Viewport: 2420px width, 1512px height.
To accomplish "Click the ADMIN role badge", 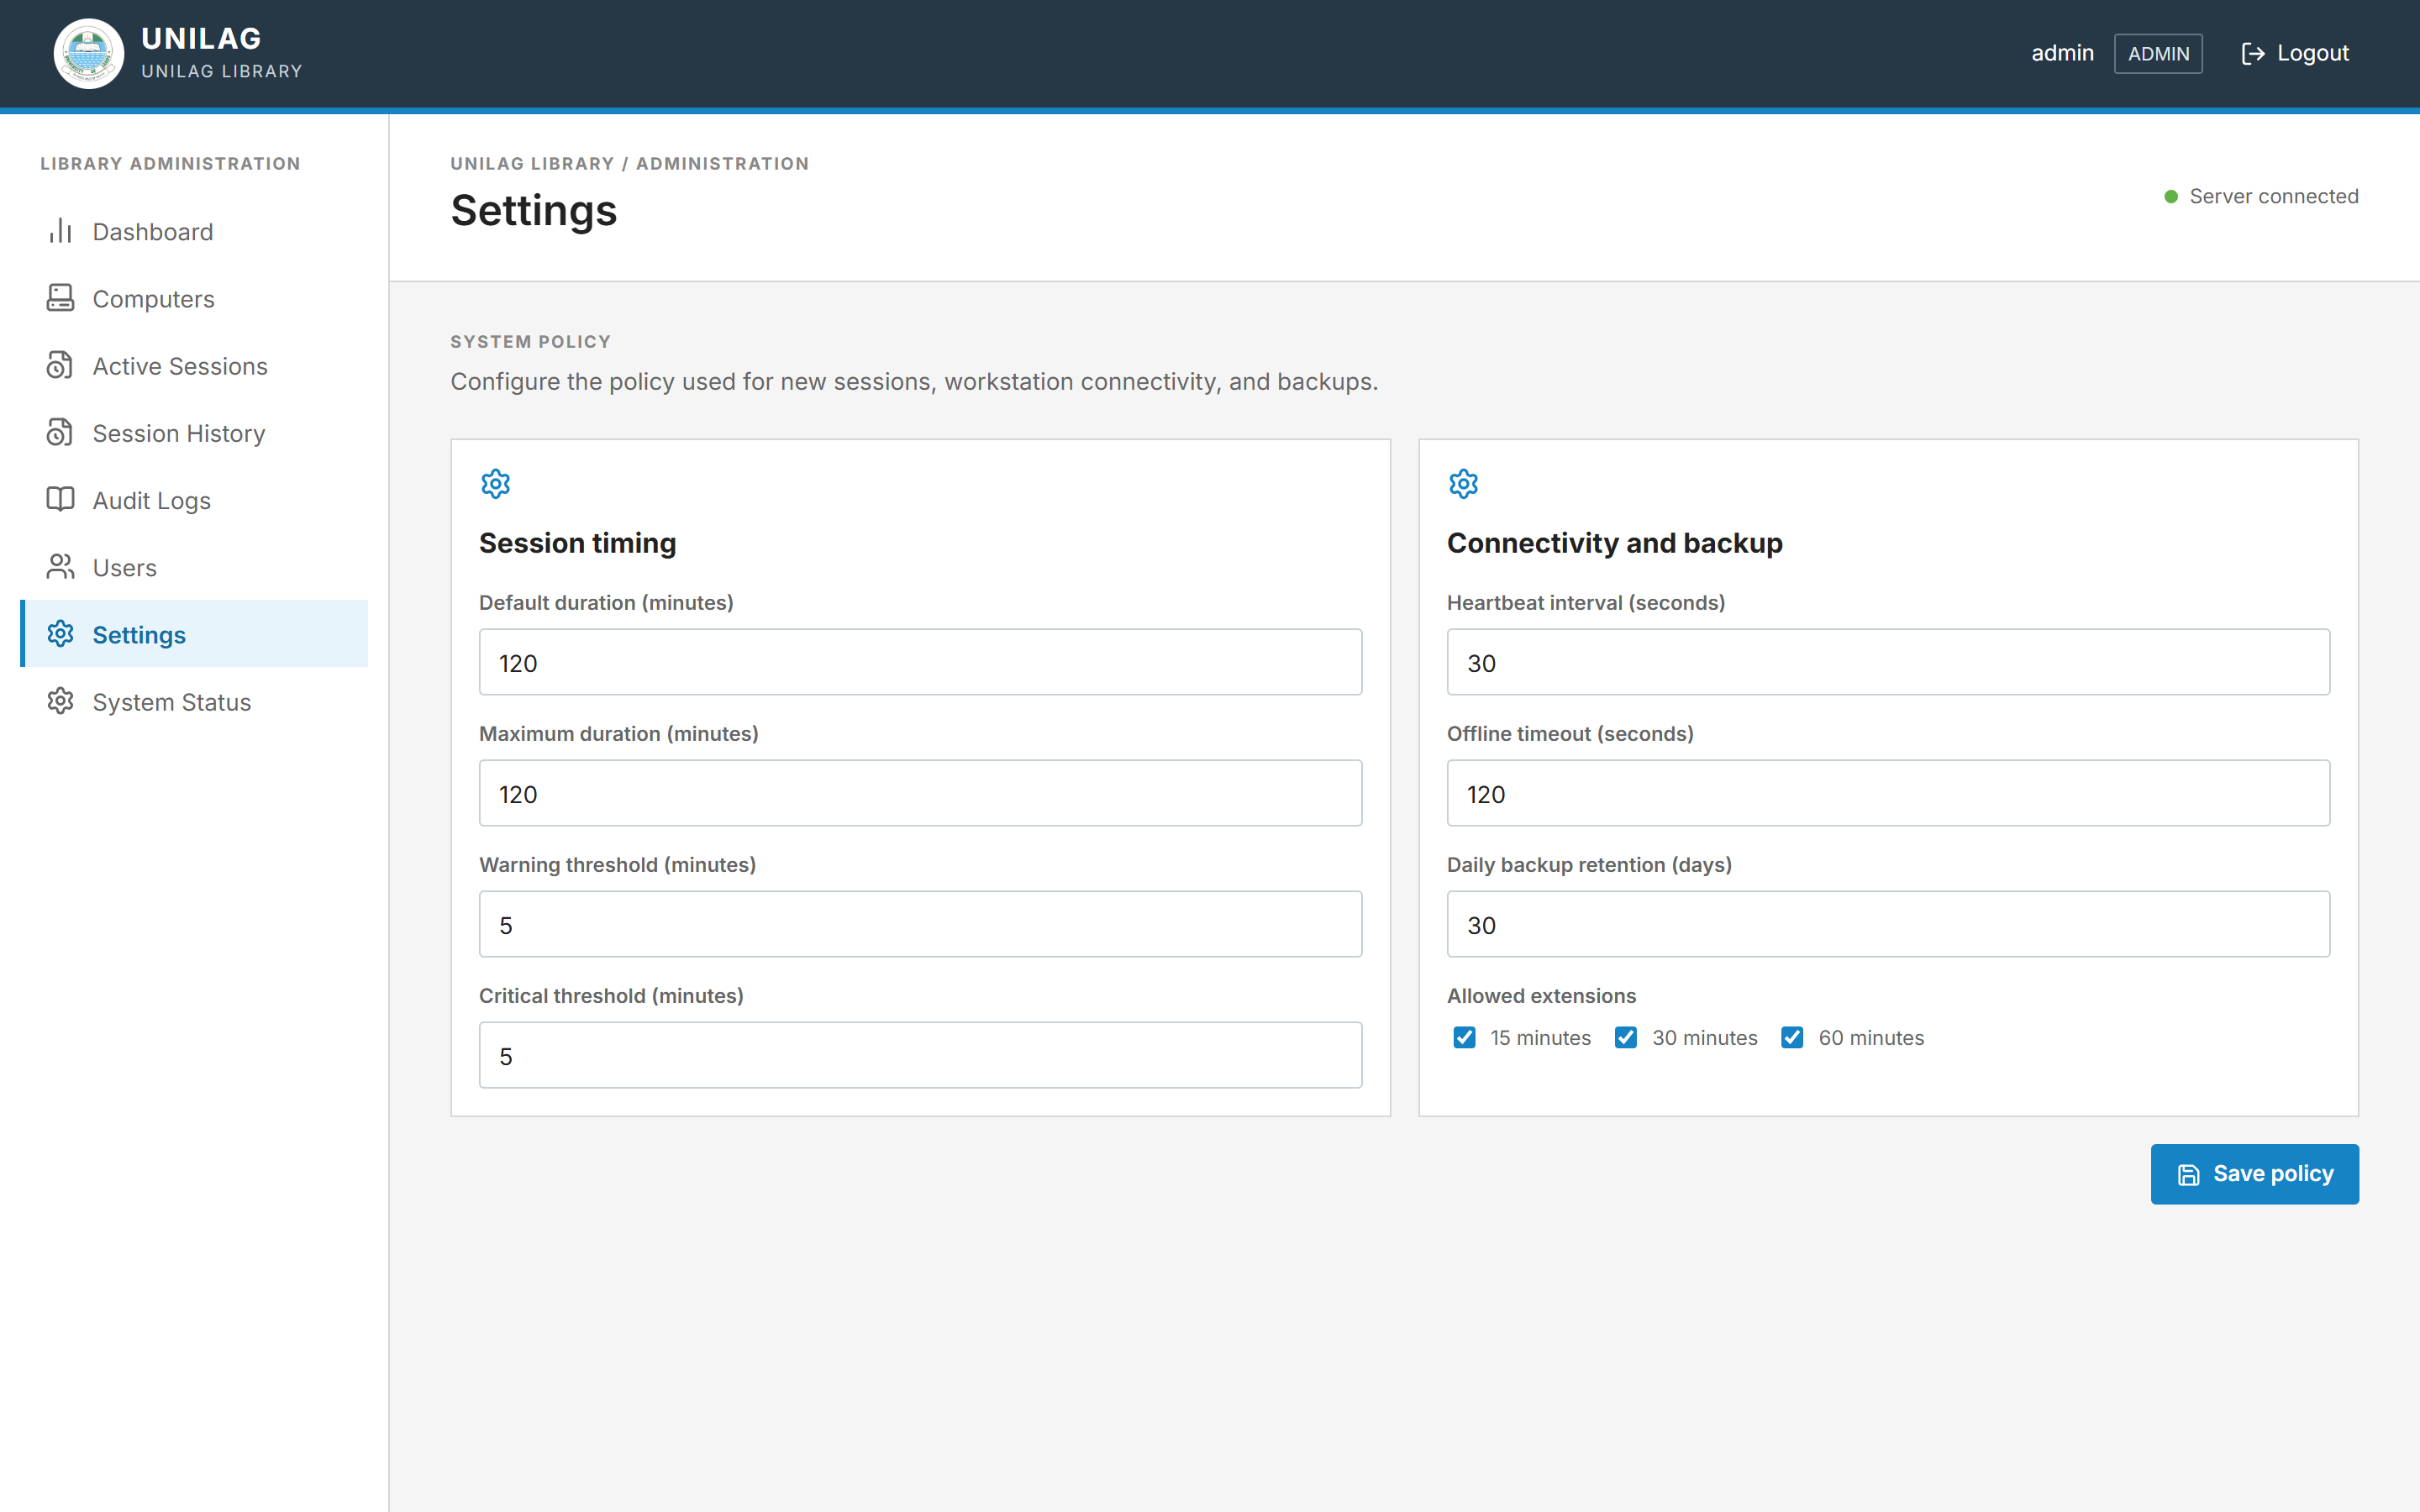I will coord(2158,54).
